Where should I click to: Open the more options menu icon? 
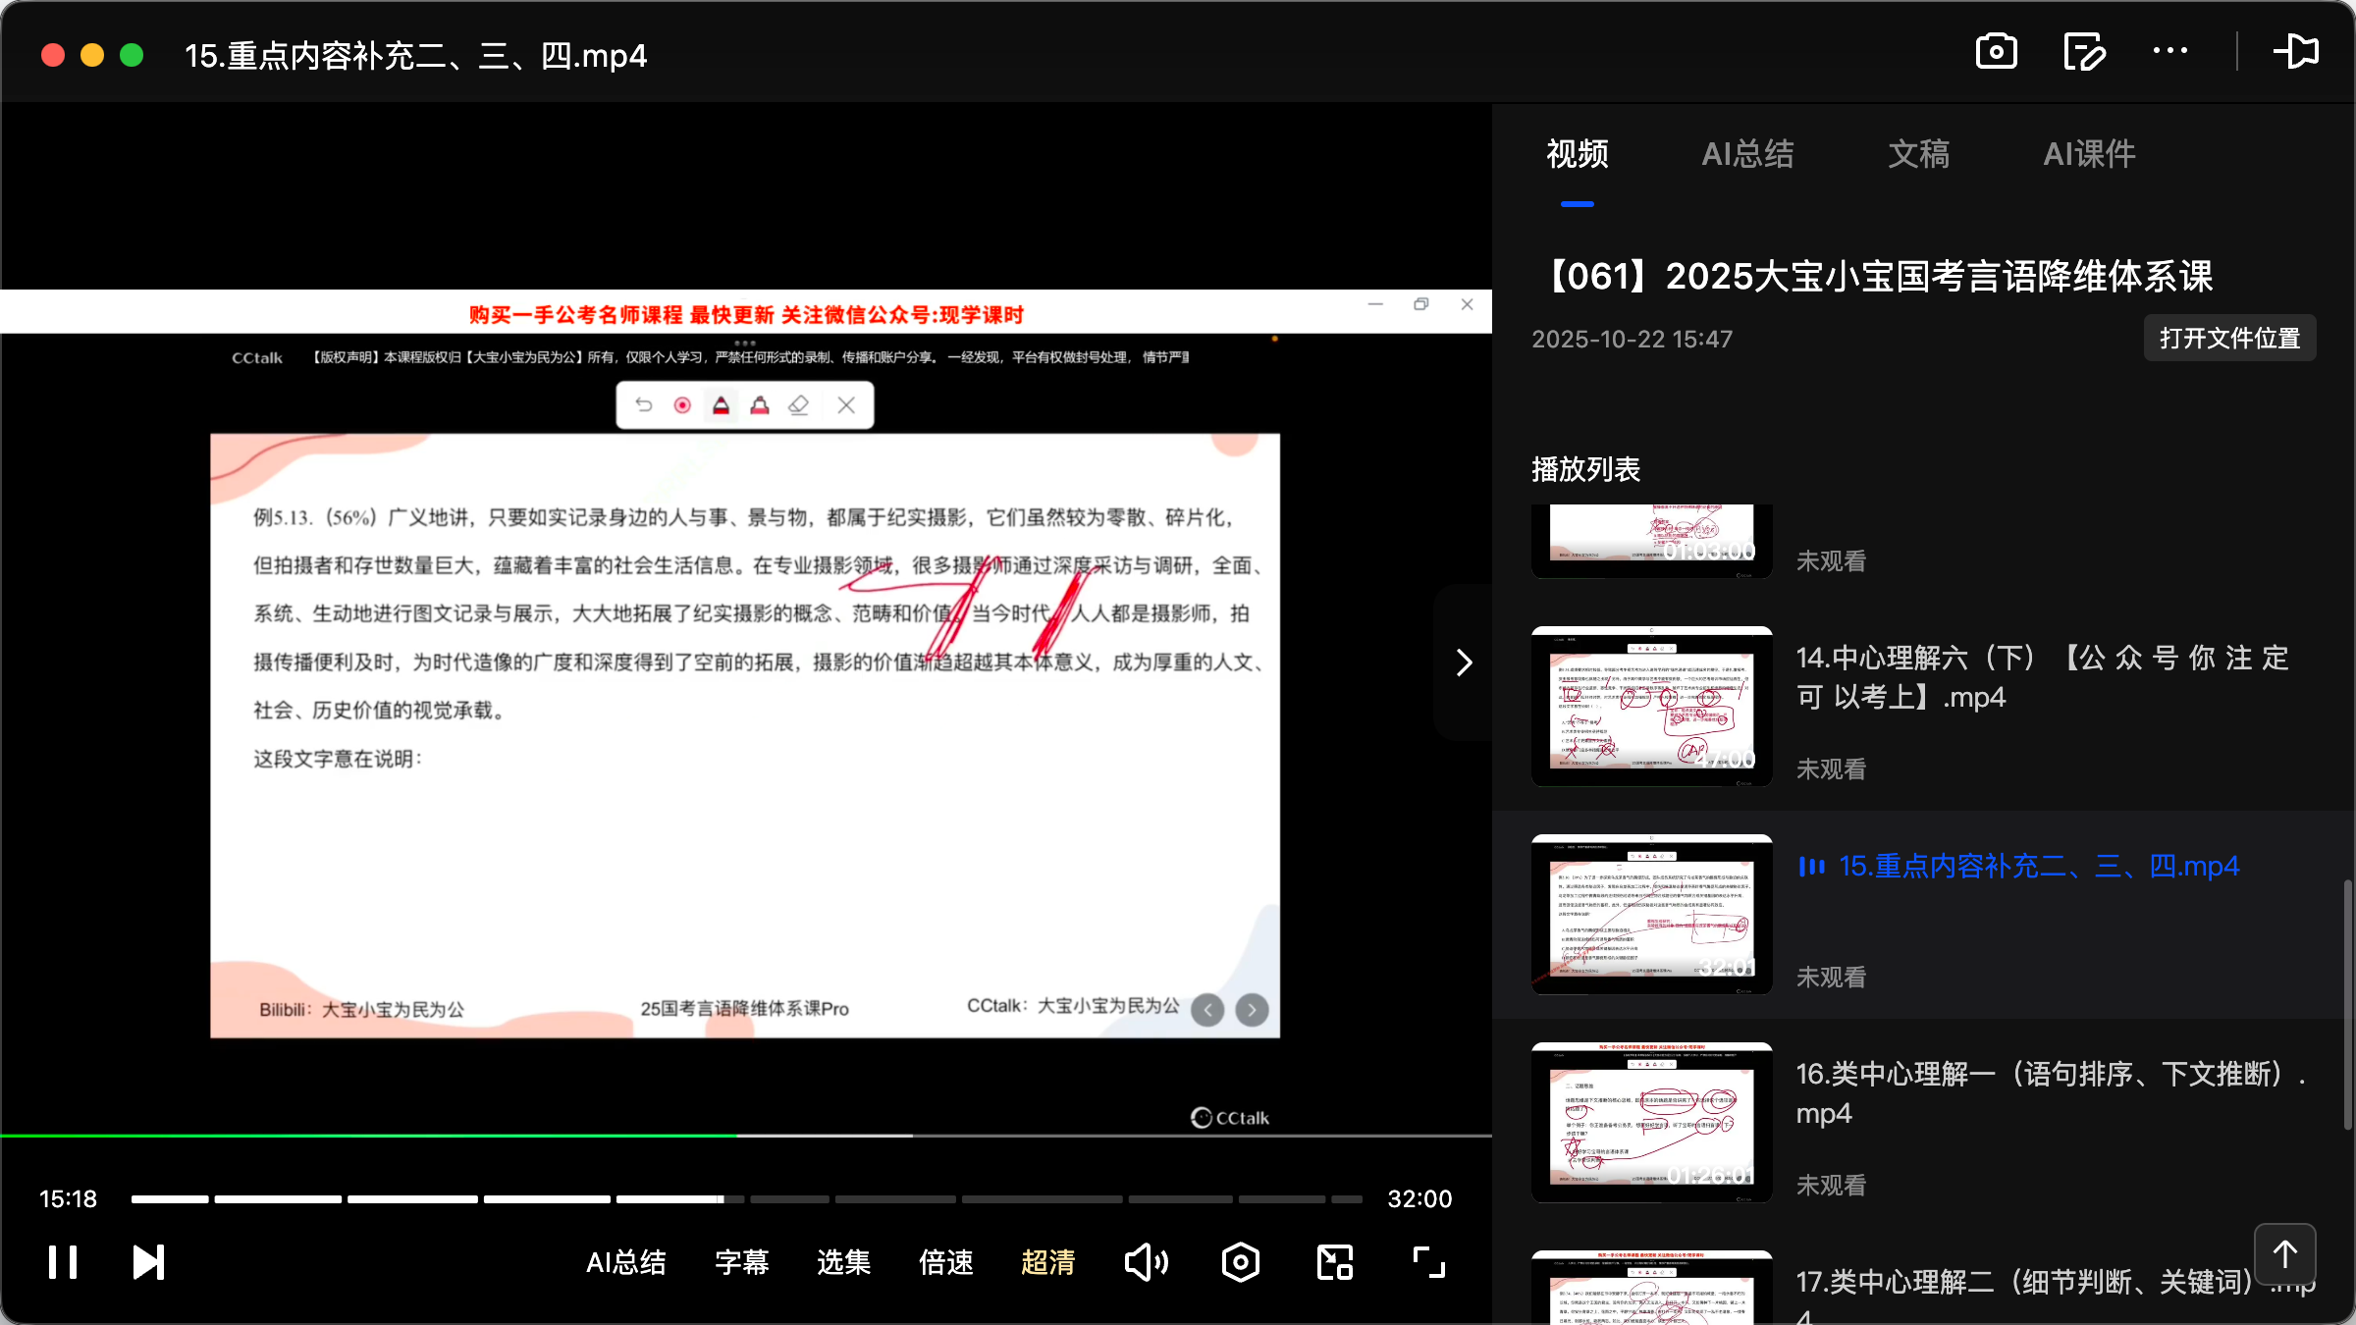tap(2171, 51)
